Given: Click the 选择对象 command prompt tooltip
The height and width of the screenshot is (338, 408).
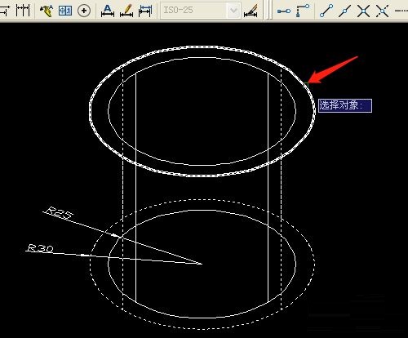Looking at the screenshot, I should click(345, 105).
